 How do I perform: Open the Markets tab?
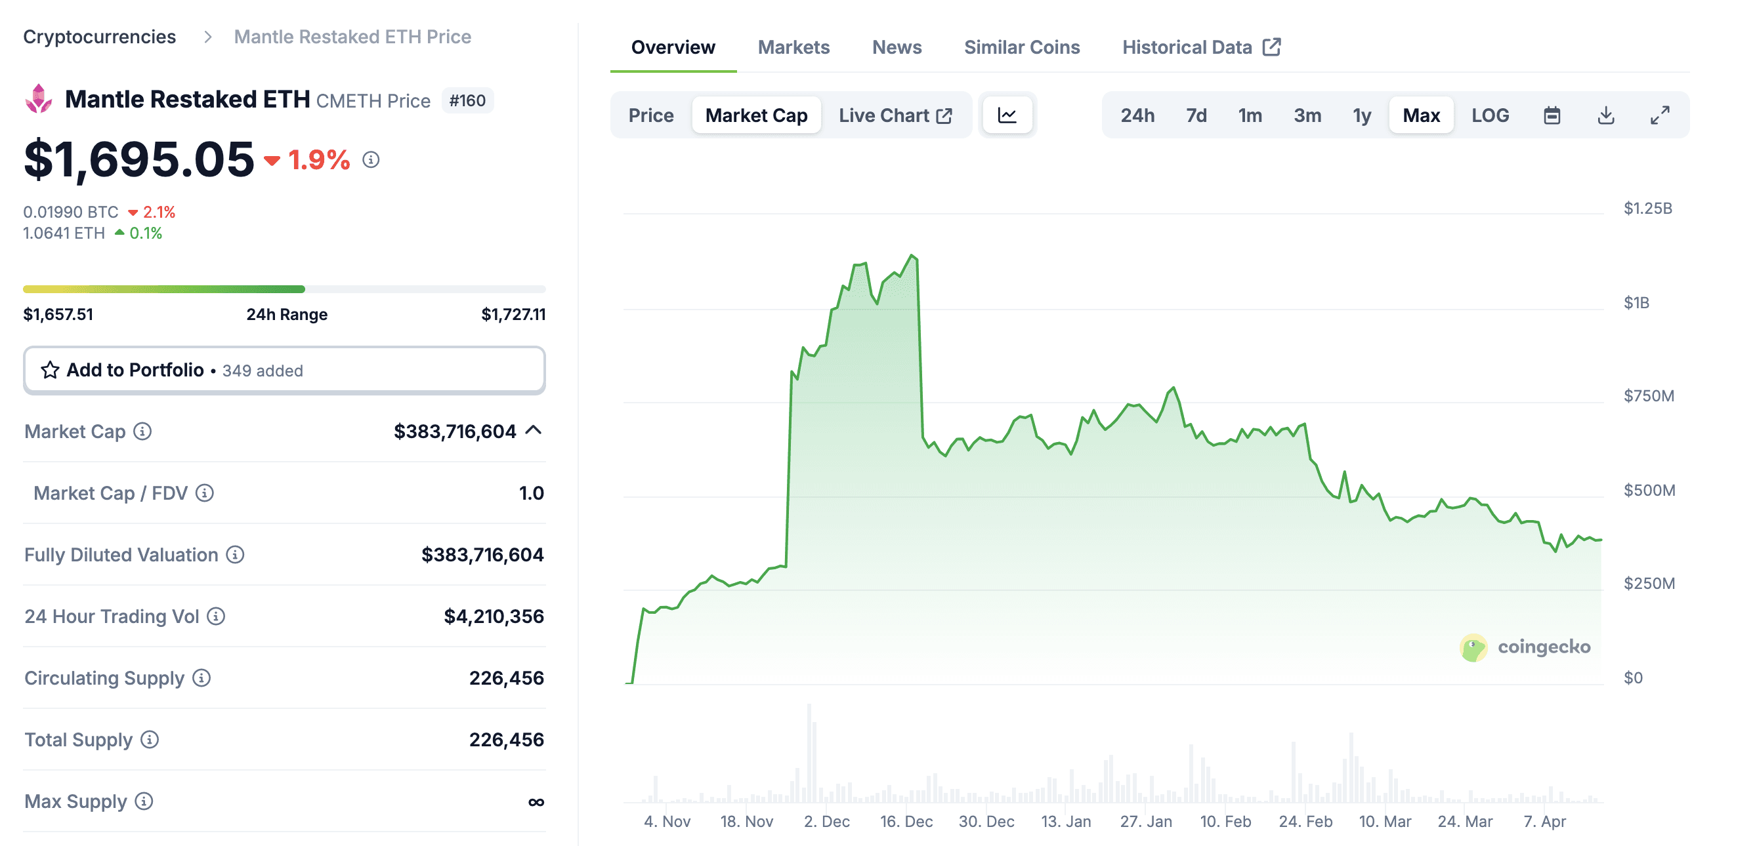coord(793,47)
